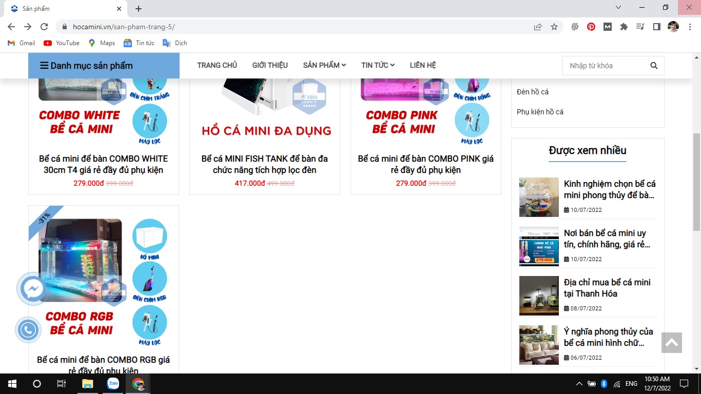Image resolution: width=701 pixels, height=394 pixels.
Task: Open the tab search dropdown arrow
Action: coord(618,8)
